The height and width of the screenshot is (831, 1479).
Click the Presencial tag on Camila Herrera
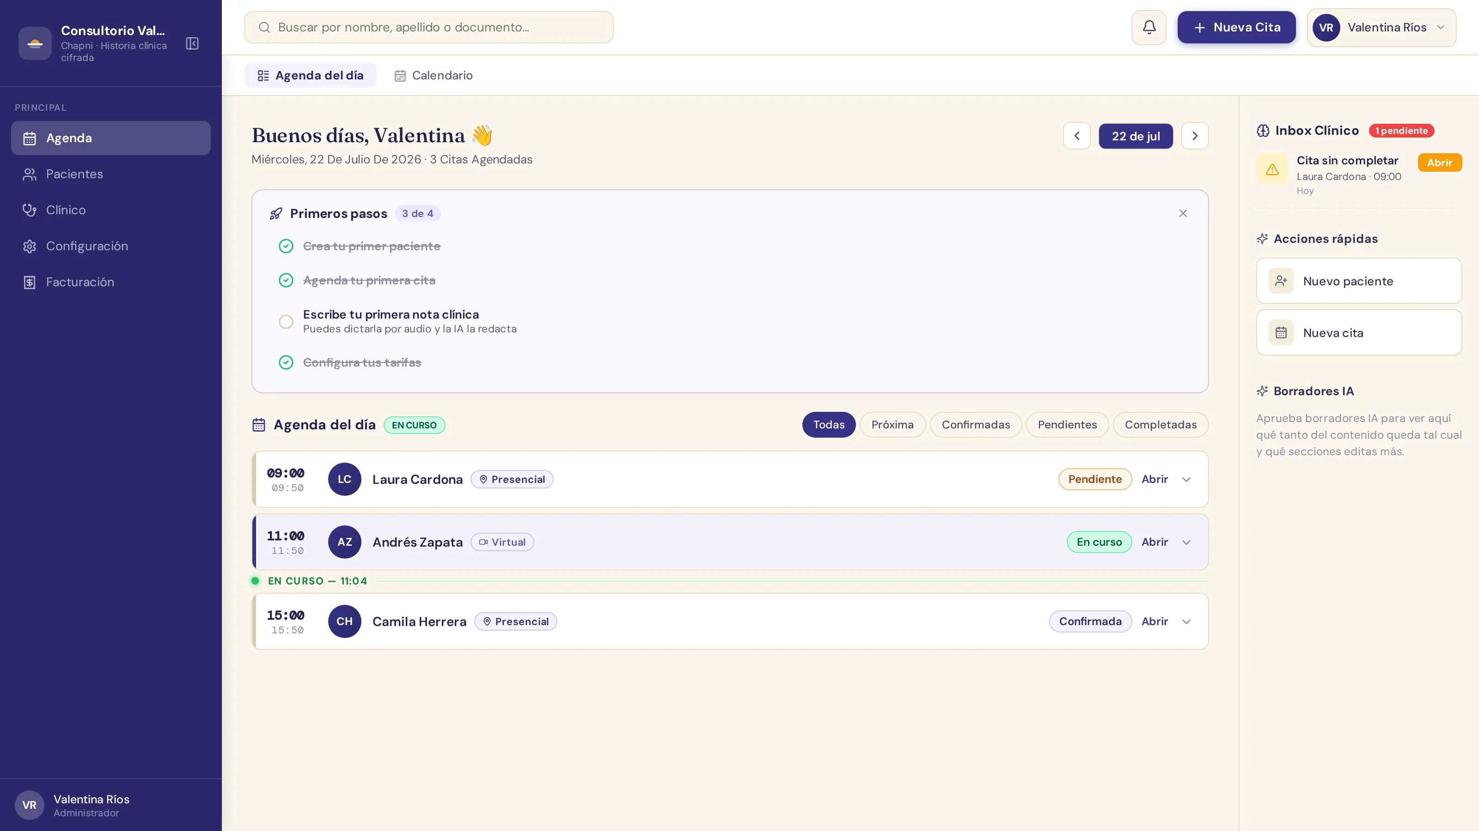click(515, 622)
